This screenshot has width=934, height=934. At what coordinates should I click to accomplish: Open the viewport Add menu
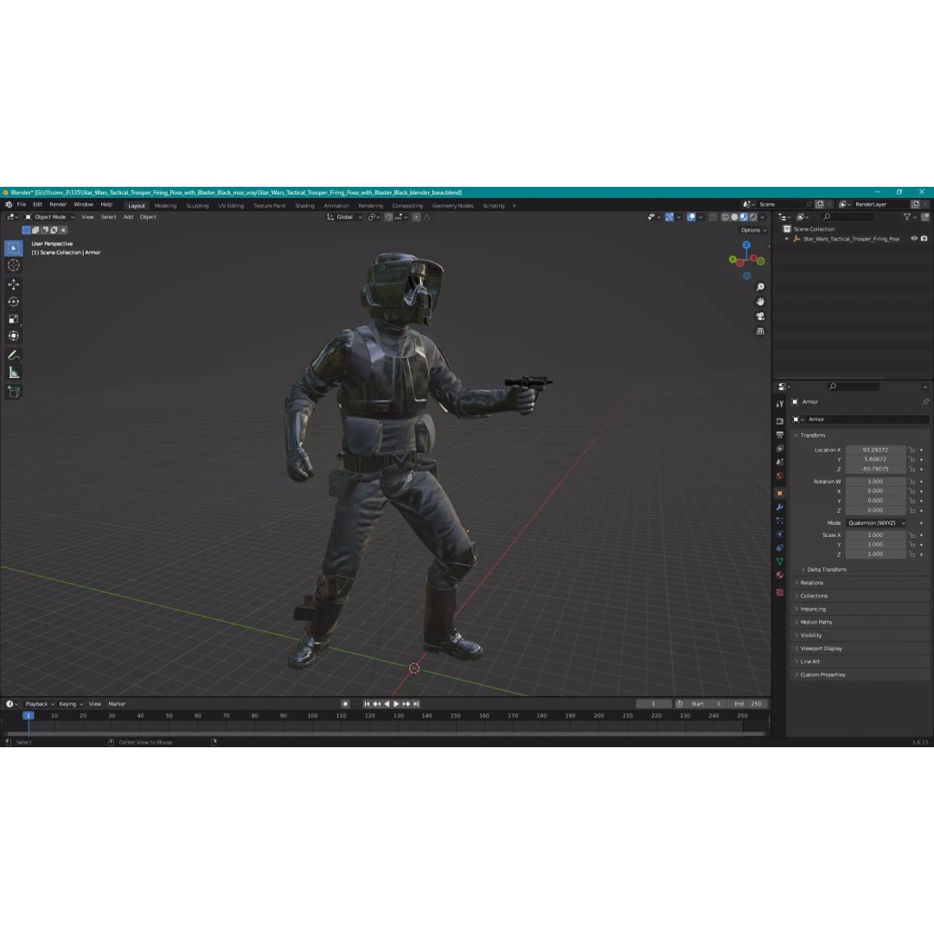(x=128, y=217)
